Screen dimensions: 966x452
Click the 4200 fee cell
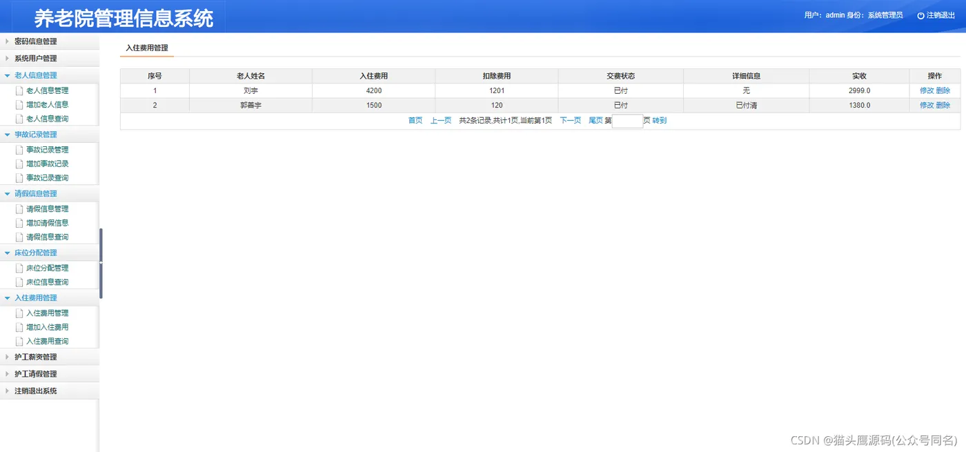tap(374, 90)
